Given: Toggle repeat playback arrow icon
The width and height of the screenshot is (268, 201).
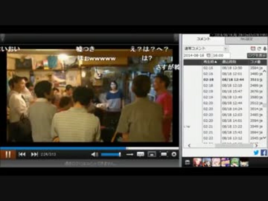Looking at the screenshot, I should (130, 154).
